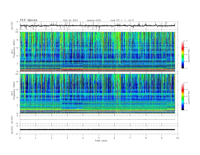Viewport: 200px width, 155px height.
Task: Select the "Feb. 10, 2013" date text
Action: click(70, 20)
